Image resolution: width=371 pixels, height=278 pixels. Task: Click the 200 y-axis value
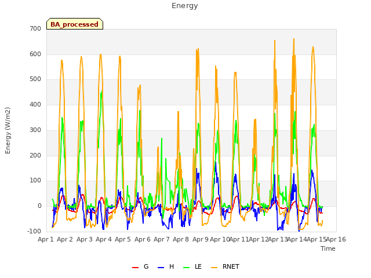coord(35,156)
